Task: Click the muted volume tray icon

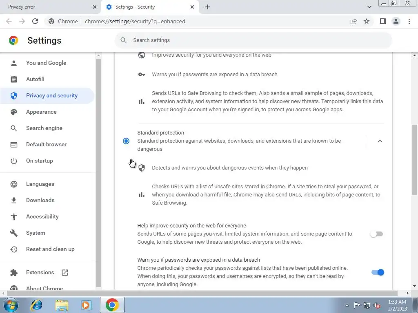Action: pos(377,305)
